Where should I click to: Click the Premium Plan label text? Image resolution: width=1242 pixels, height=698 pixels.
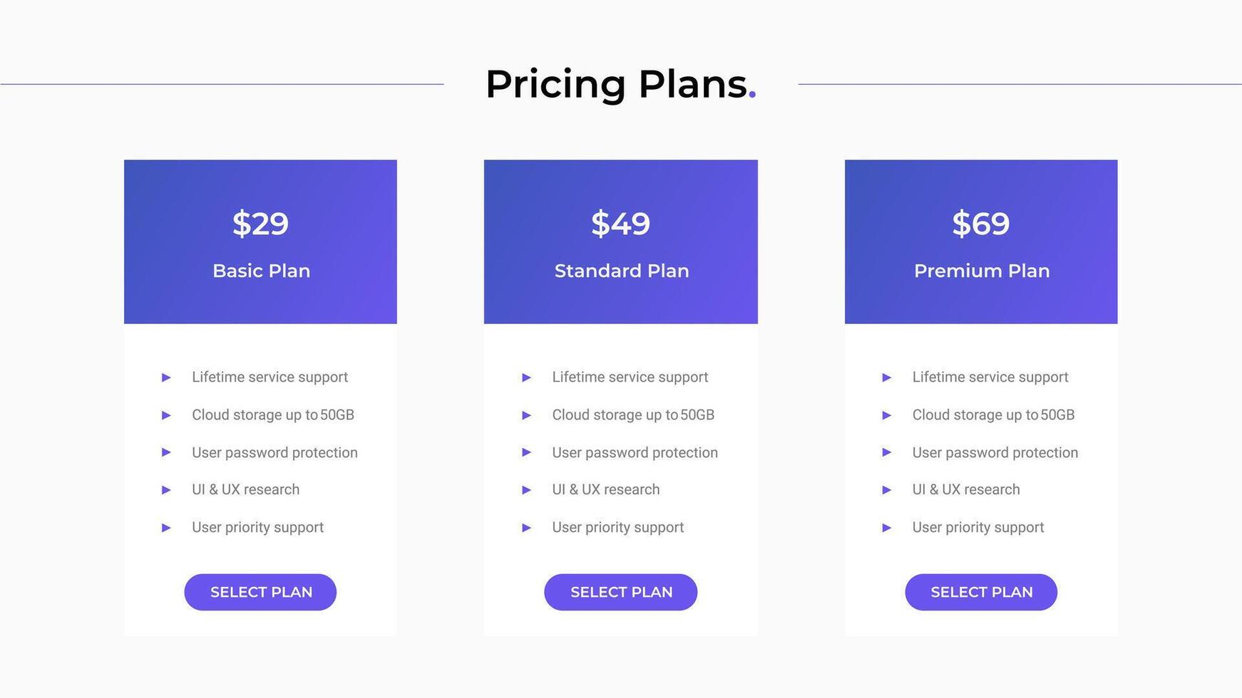click(981, 271)
